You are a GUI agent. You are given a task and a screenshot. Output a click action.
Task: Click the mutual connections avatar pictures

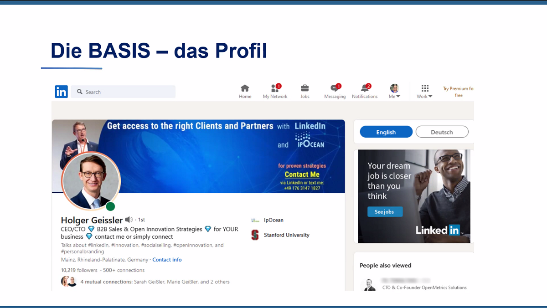click(69, 282)
